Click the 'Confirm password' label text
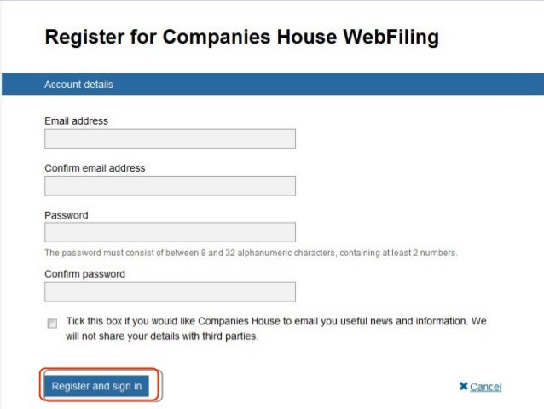544x409 pixels. [85, 274]
